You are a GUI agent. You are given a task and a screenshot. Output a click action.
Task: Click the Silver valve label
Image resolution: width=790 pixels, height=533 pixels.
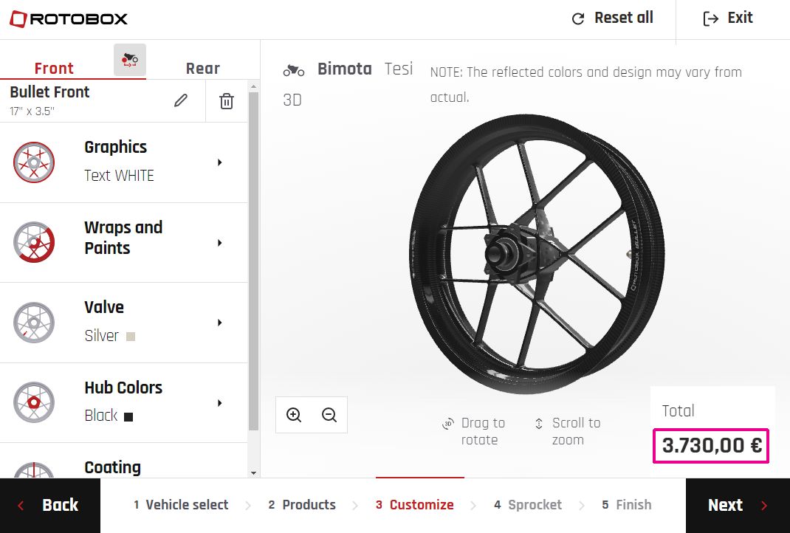coord(102,336)
